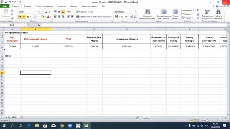Click cell A5 with value 00010
This screenshot has height=129, width=230.
pyautogui.click(x=12, y=53)
